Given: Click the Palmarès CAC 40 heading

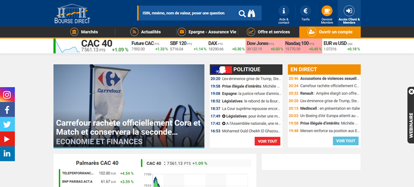Looking at the screenshot, I should 97,163.
